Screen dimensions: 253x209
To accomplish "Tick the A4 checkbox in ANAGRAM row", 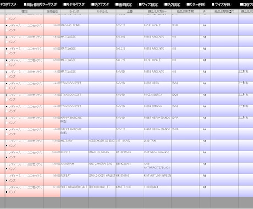I will (201, 164).
